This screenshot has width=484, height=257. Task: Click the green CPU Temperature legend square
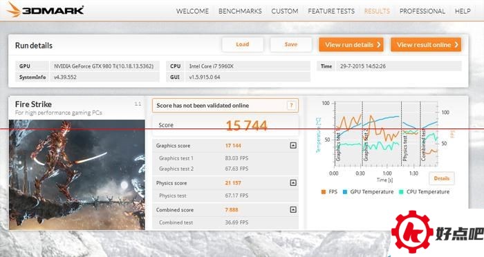(x=401, y=191)
